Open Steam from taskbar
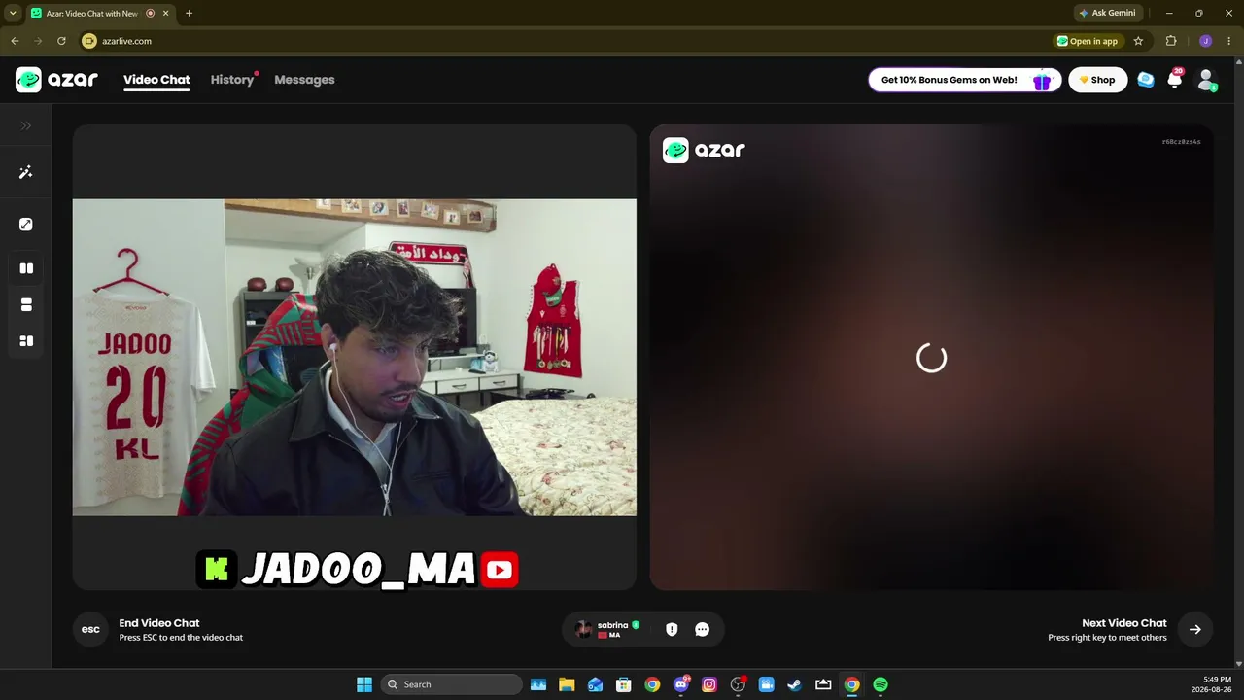The image size is (1244, 700). coord(795,684)
